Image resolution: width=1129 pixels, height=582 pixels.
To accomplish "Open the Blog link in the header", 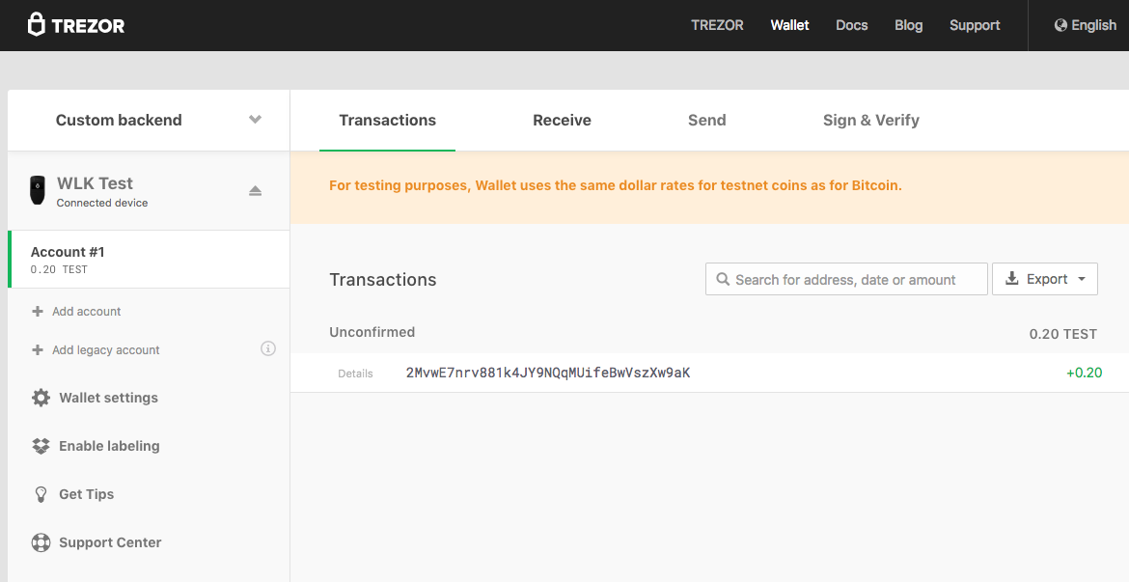I will (x=908, y=25).
